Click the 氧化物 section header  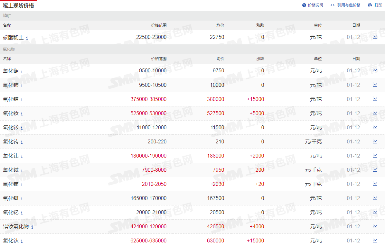point(9,49)
